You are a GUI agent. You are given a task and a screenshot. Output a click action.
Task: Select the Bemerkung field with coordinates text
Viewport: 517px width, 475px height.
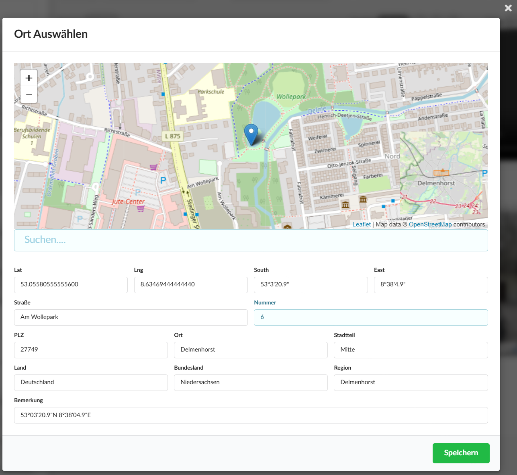tap(251, 415)
